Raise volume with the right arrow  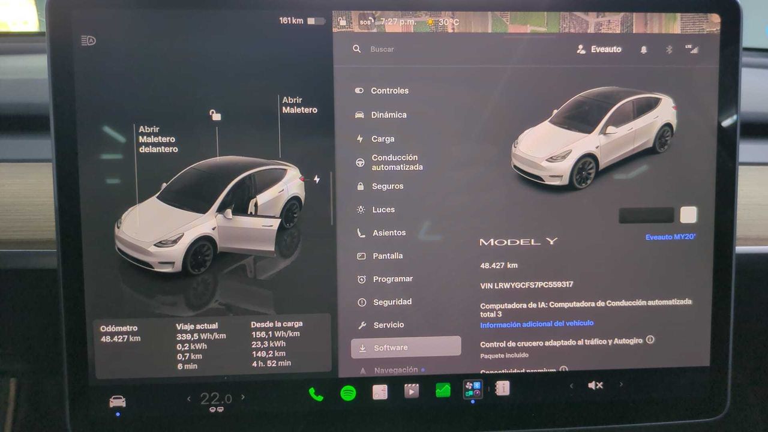click(x=621, y=384)
